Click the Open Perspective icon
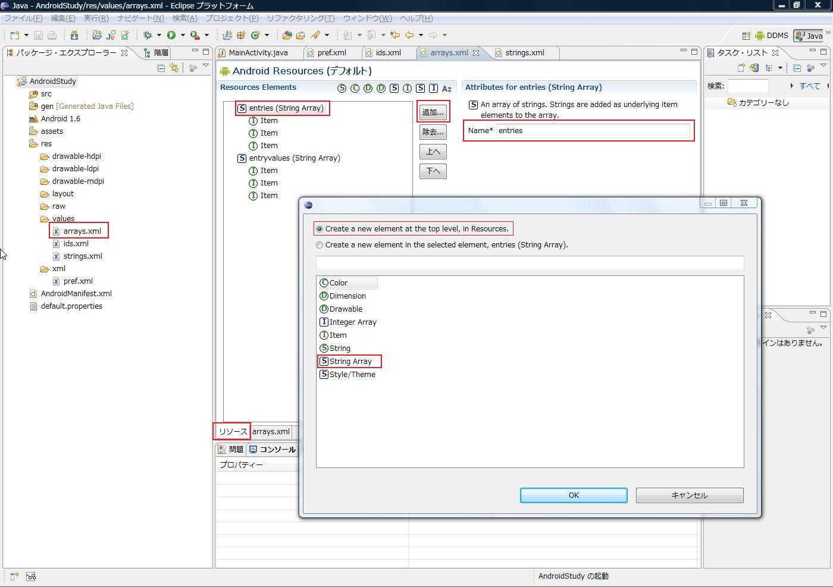Viewport: 833px width, 587px height. 746,36
